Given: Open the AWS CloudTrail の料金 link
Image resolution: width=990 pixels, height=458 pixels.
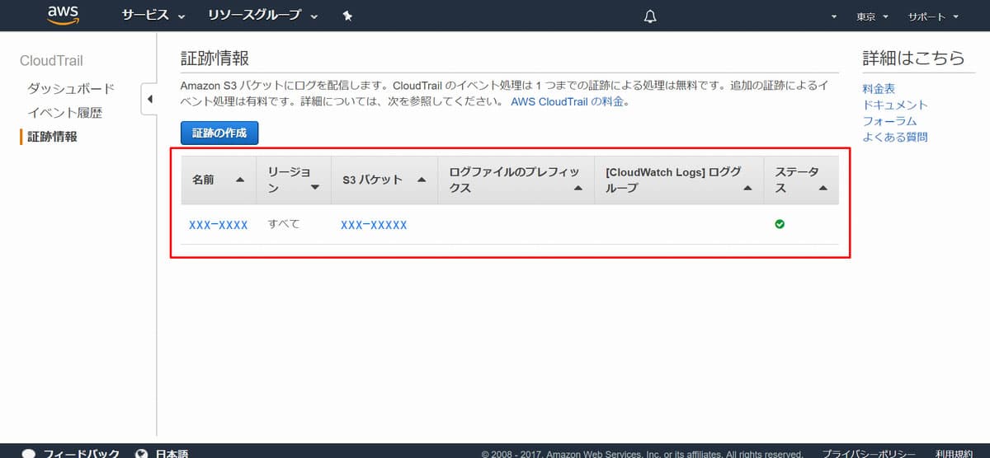Looking at the screenshot, I should pos(568,103).
